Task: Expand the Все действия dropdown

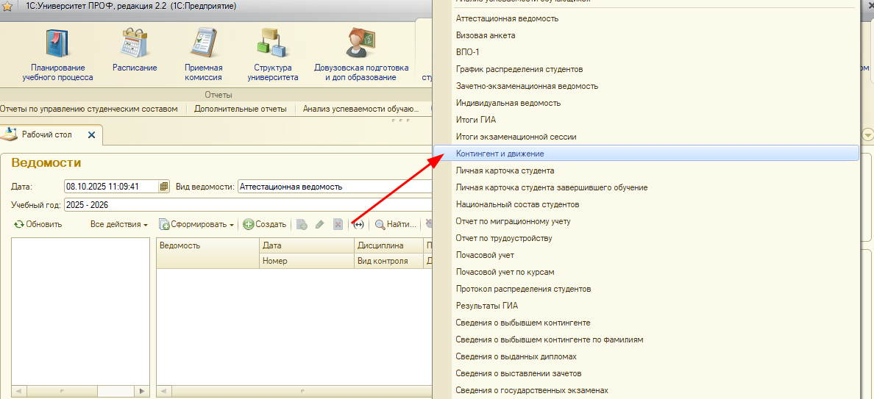Action: click(118, 224)
